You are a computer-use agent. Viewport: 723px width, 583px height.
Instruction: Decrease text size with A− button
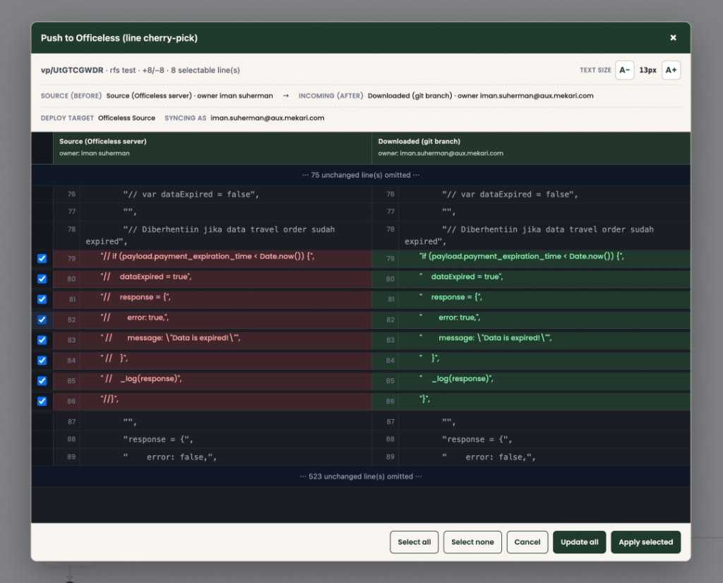(x=624, y=70)
